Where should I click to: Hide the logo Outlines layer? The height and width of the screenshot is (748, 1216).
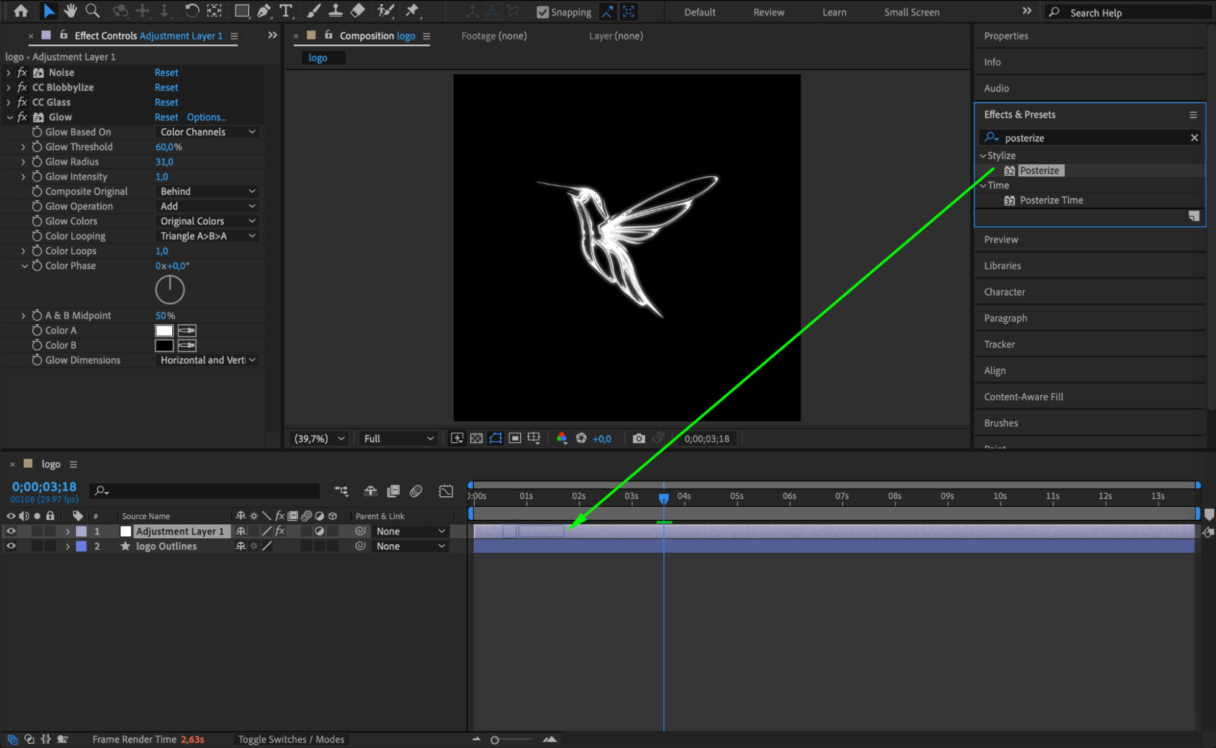click(x=11, y=546)
